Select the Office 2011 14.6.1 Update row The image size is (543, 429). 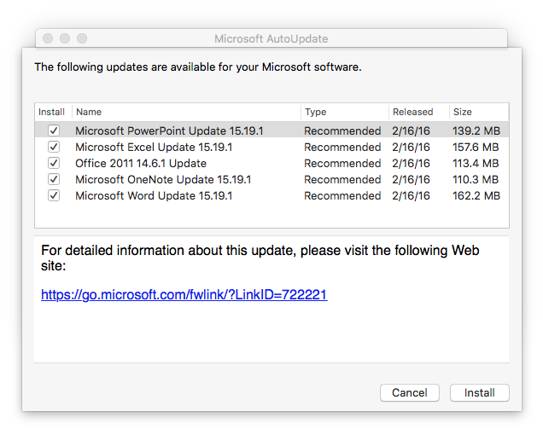point(271,163)
